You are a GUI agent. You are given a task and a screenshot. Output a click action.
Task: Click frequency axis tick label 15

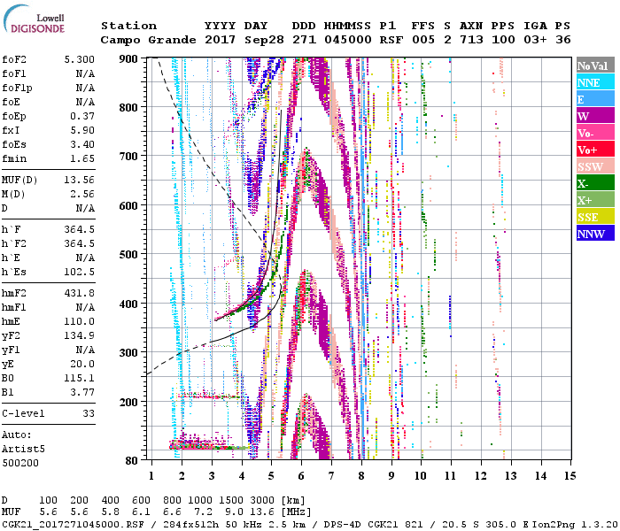click(569, 476)
